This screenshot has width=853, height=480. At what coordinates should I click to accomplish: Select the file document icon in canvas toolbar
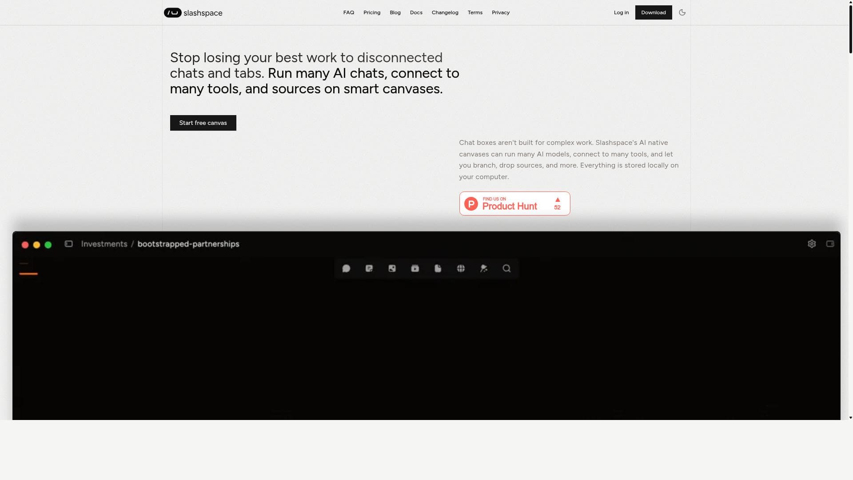[438, 268]
